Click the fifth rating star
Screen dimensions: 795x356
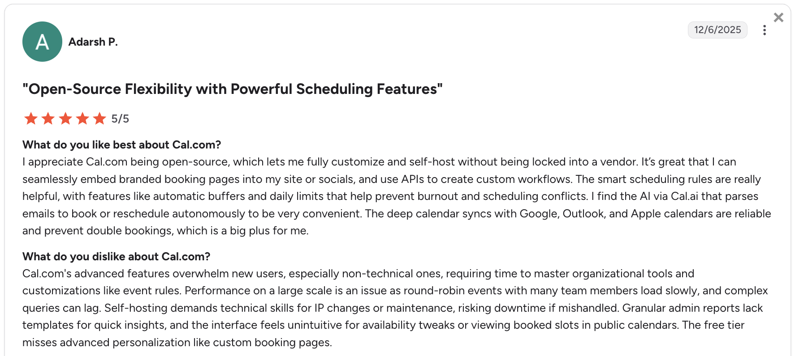coord(99,119)
